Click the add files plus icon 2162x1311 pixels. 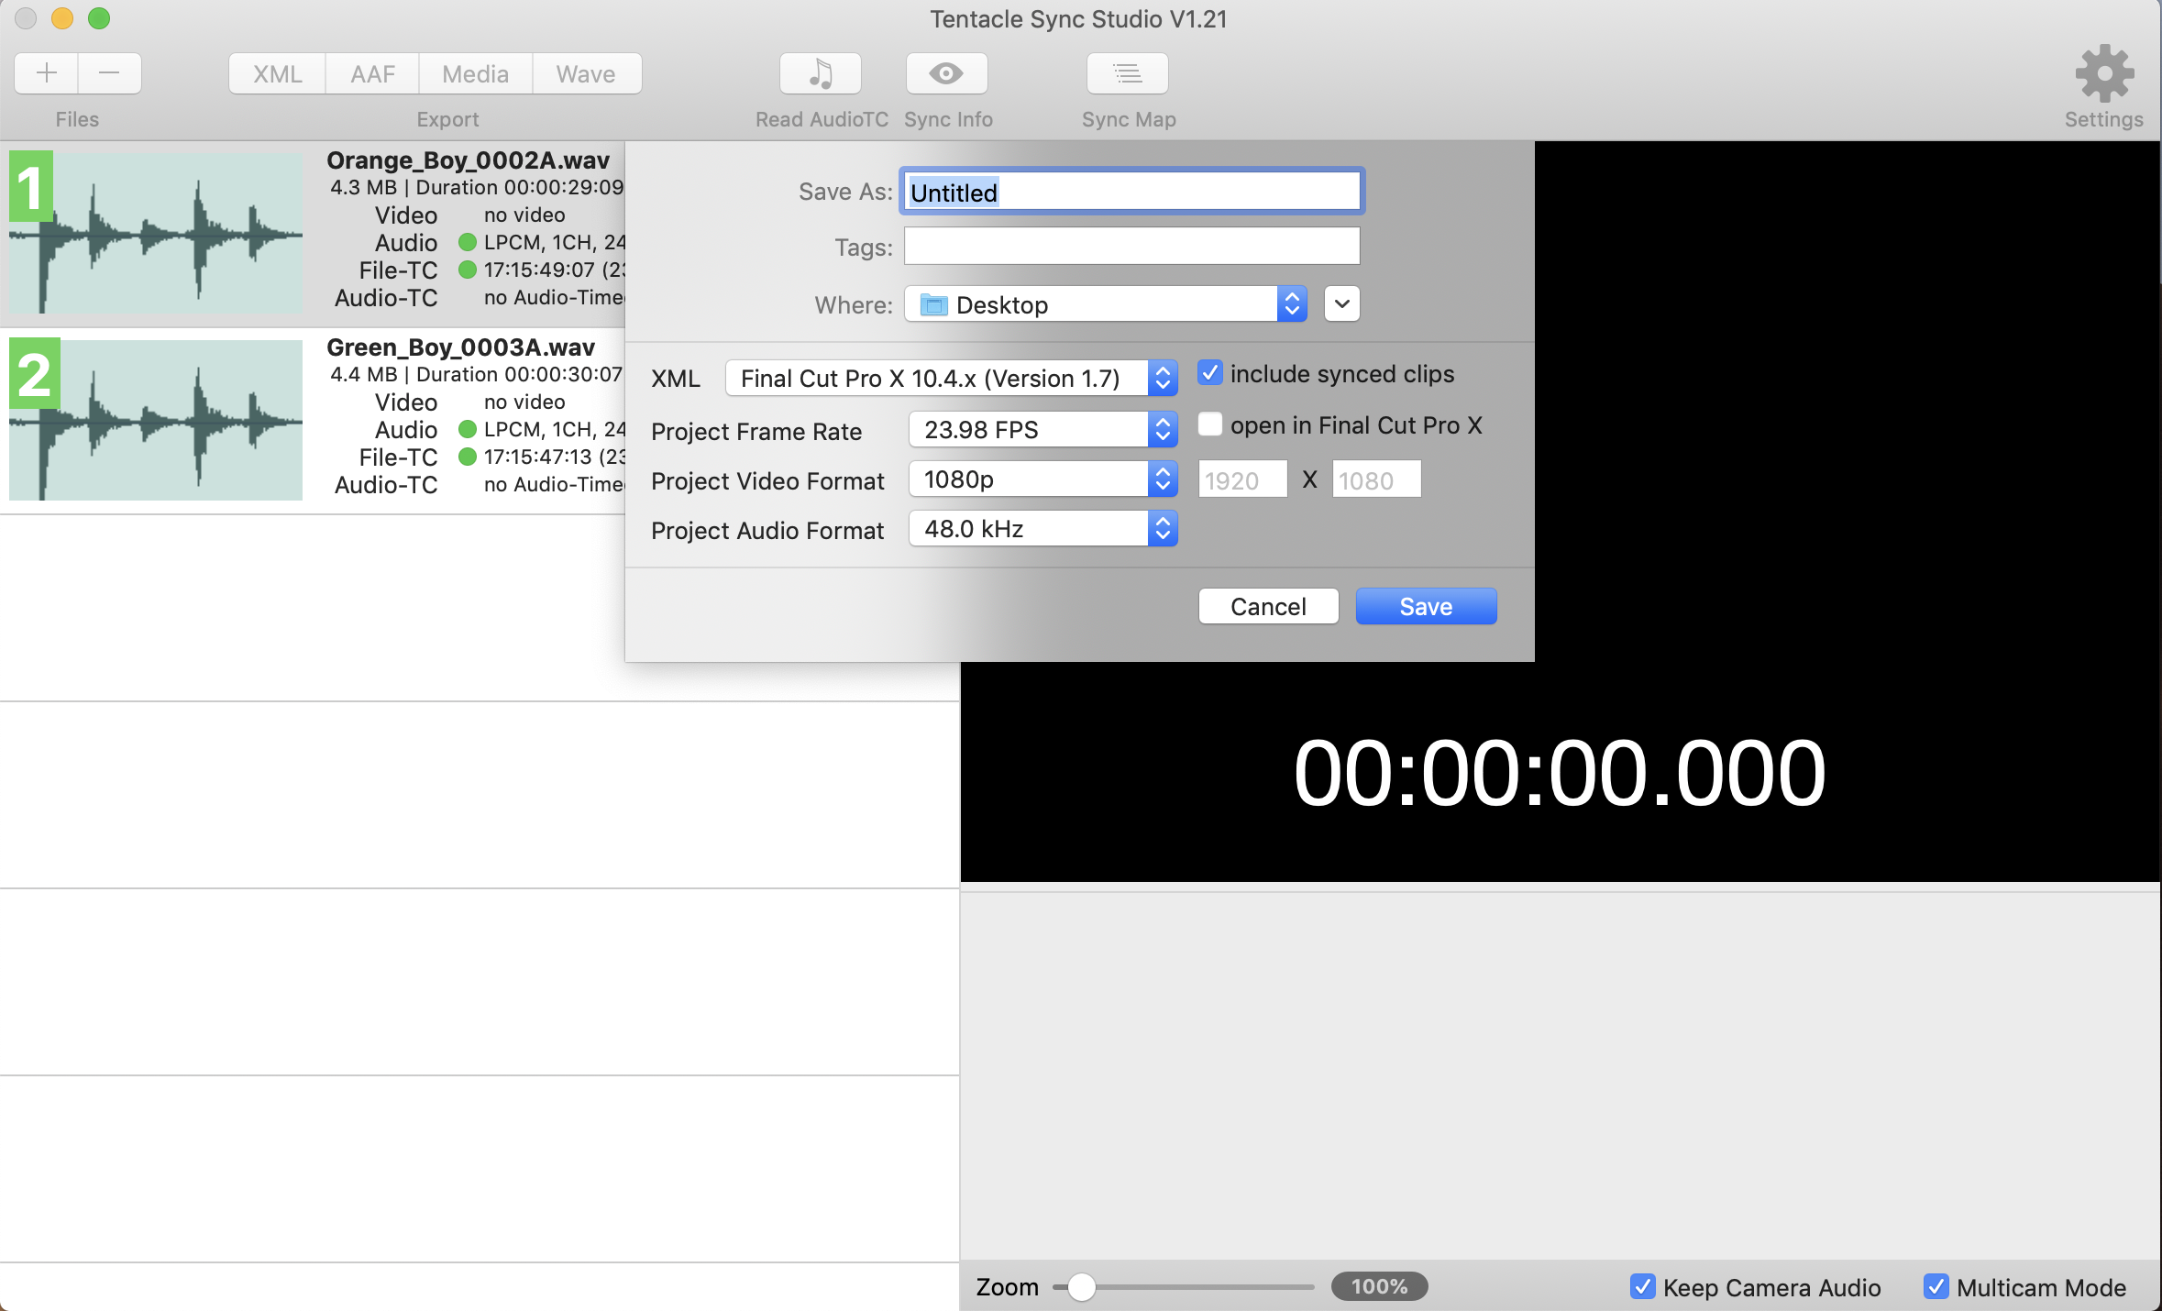[x=47, y=73]
